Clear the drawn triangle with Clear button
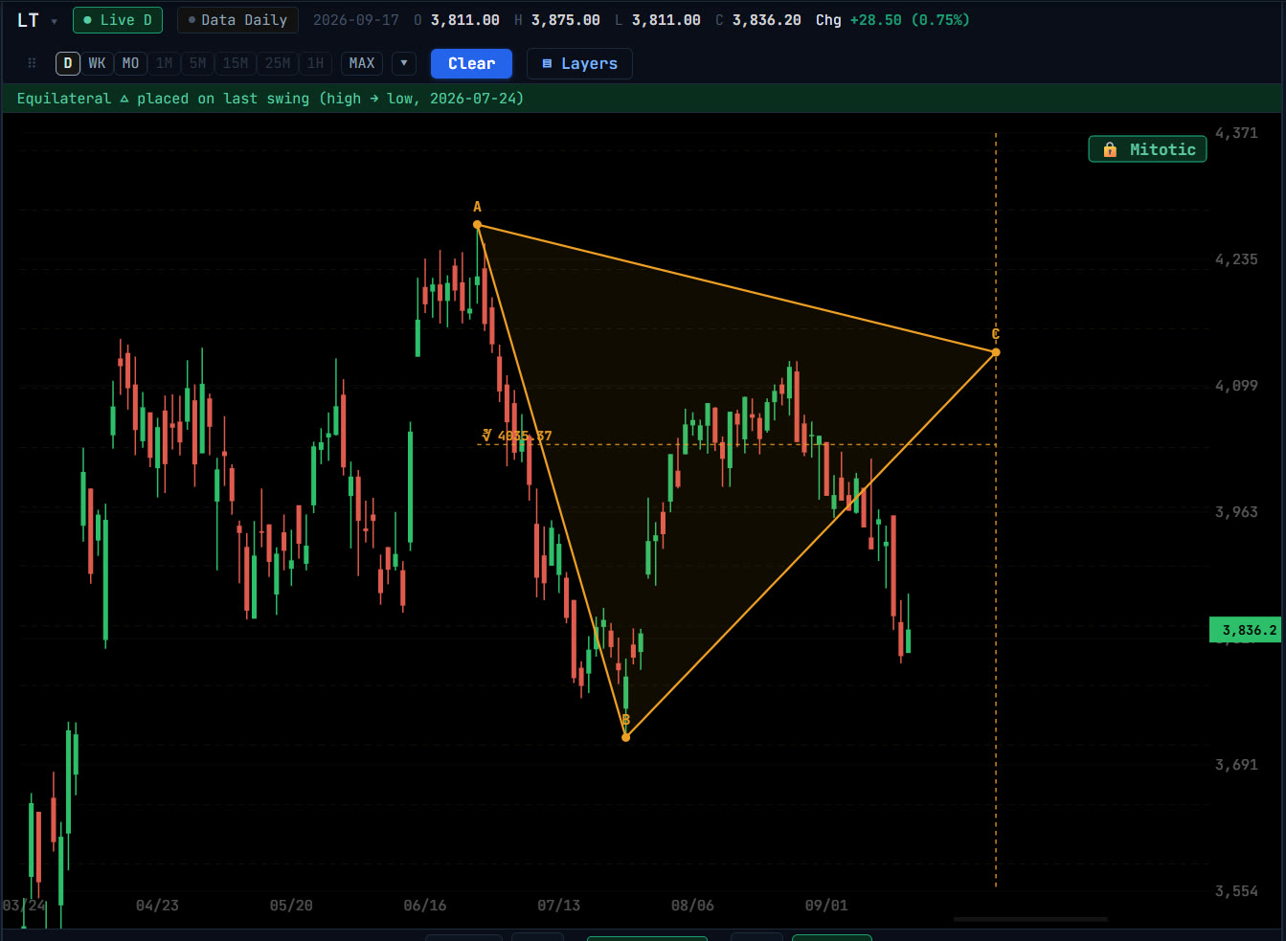This screenshot has width=1286, height=941. click(x=471, y=63)
